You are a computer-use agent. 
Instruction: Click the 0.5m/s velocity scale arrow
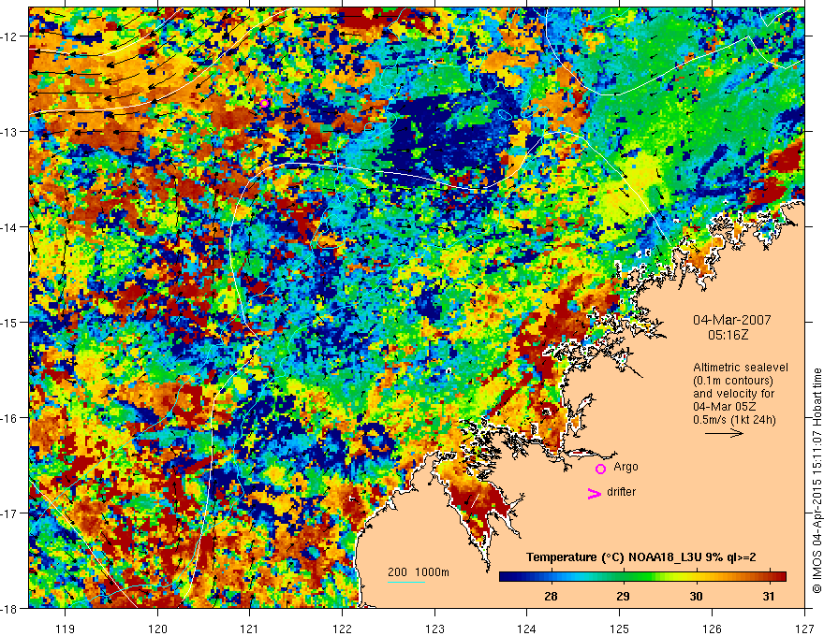[724, 433]
